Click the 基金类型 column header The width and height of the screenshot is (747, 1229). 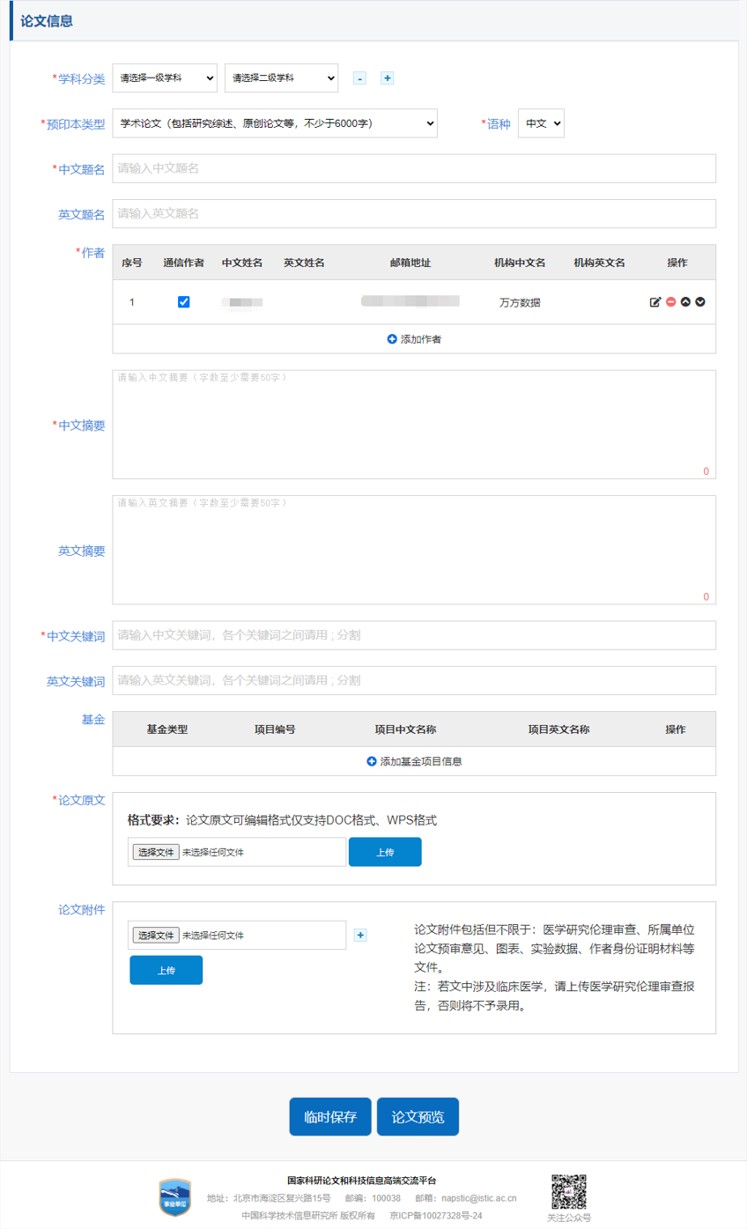pyautogui.click(x=167, y=729)
